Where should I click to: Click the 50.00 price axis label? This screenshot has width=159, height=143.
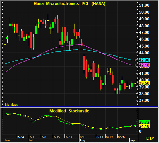point(144,12)
